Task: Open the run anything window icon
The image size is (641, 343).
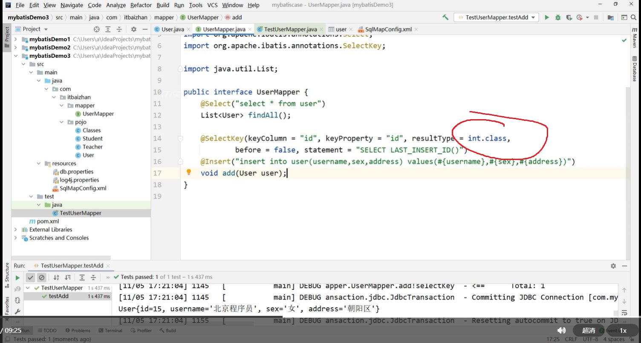Action: pyautogui.click(x=624, y=17)
